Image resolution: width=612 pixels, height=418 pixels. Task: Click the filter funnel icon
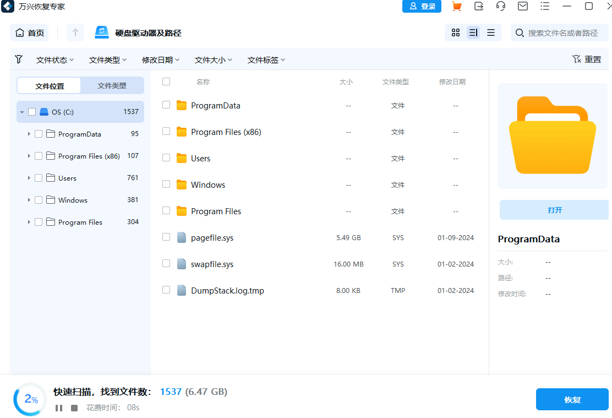(18, 59)
